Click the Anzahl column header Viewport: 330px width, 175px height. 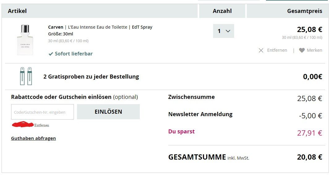click(222, 11)
